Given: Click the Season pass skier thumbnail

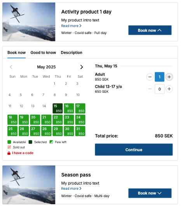Looking at the screenshot, I should (29, 185).
